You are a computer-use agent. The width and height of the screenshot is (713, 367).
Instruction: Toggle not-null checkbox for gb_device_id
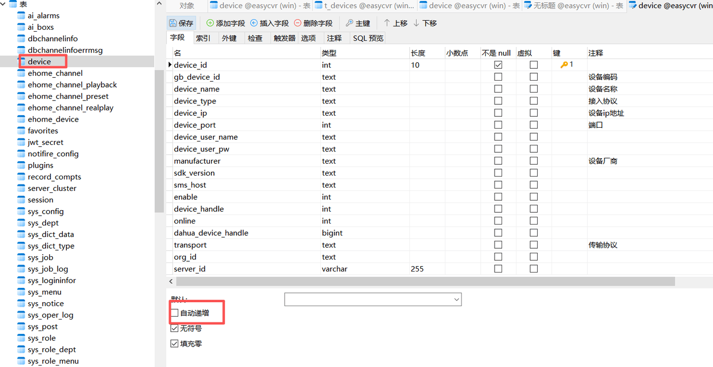(498, 77)
